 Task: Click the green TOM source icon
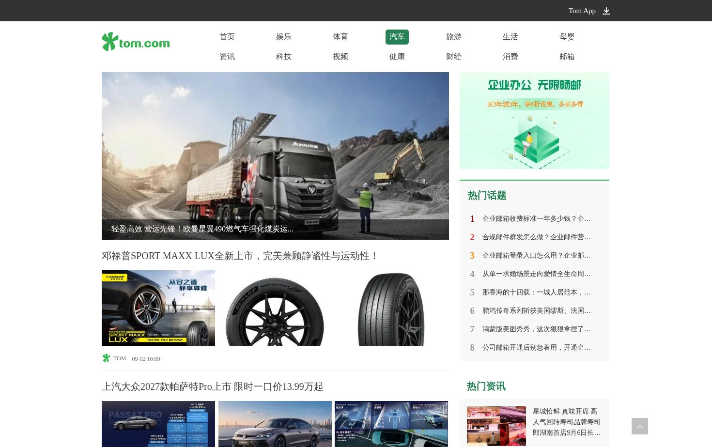click(106, 358)
